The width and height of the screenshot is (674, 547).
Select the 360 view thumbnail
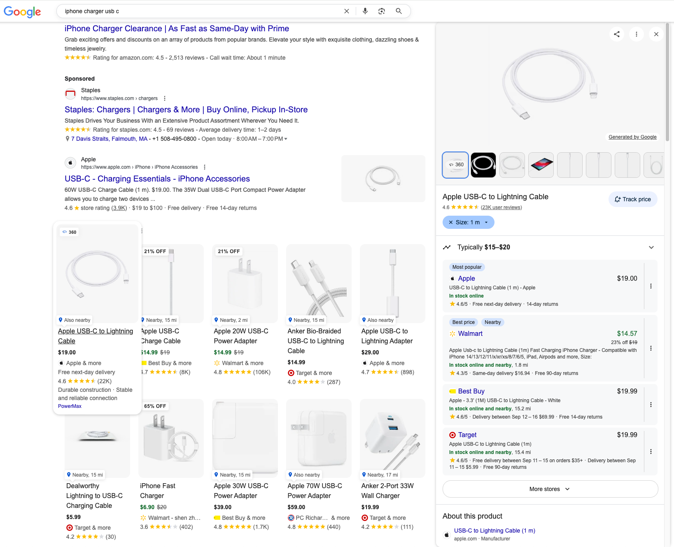click(455, 165)
